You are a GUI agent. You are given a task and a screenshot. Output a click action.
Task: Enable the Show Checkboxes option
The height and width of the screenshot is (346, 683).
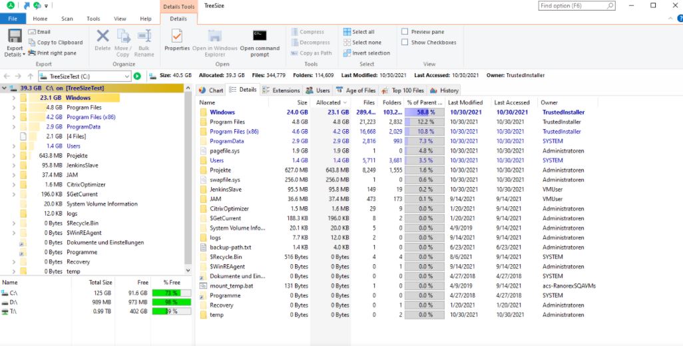tap(405, 42)
